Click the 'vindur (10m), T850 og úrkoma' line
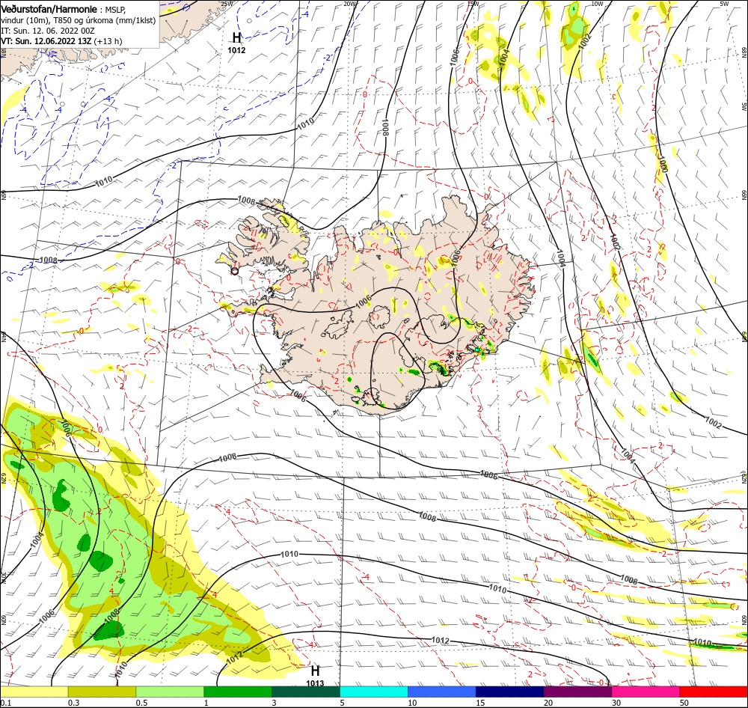Viewport: 748px width, 708px height. (x=79, y=20)
